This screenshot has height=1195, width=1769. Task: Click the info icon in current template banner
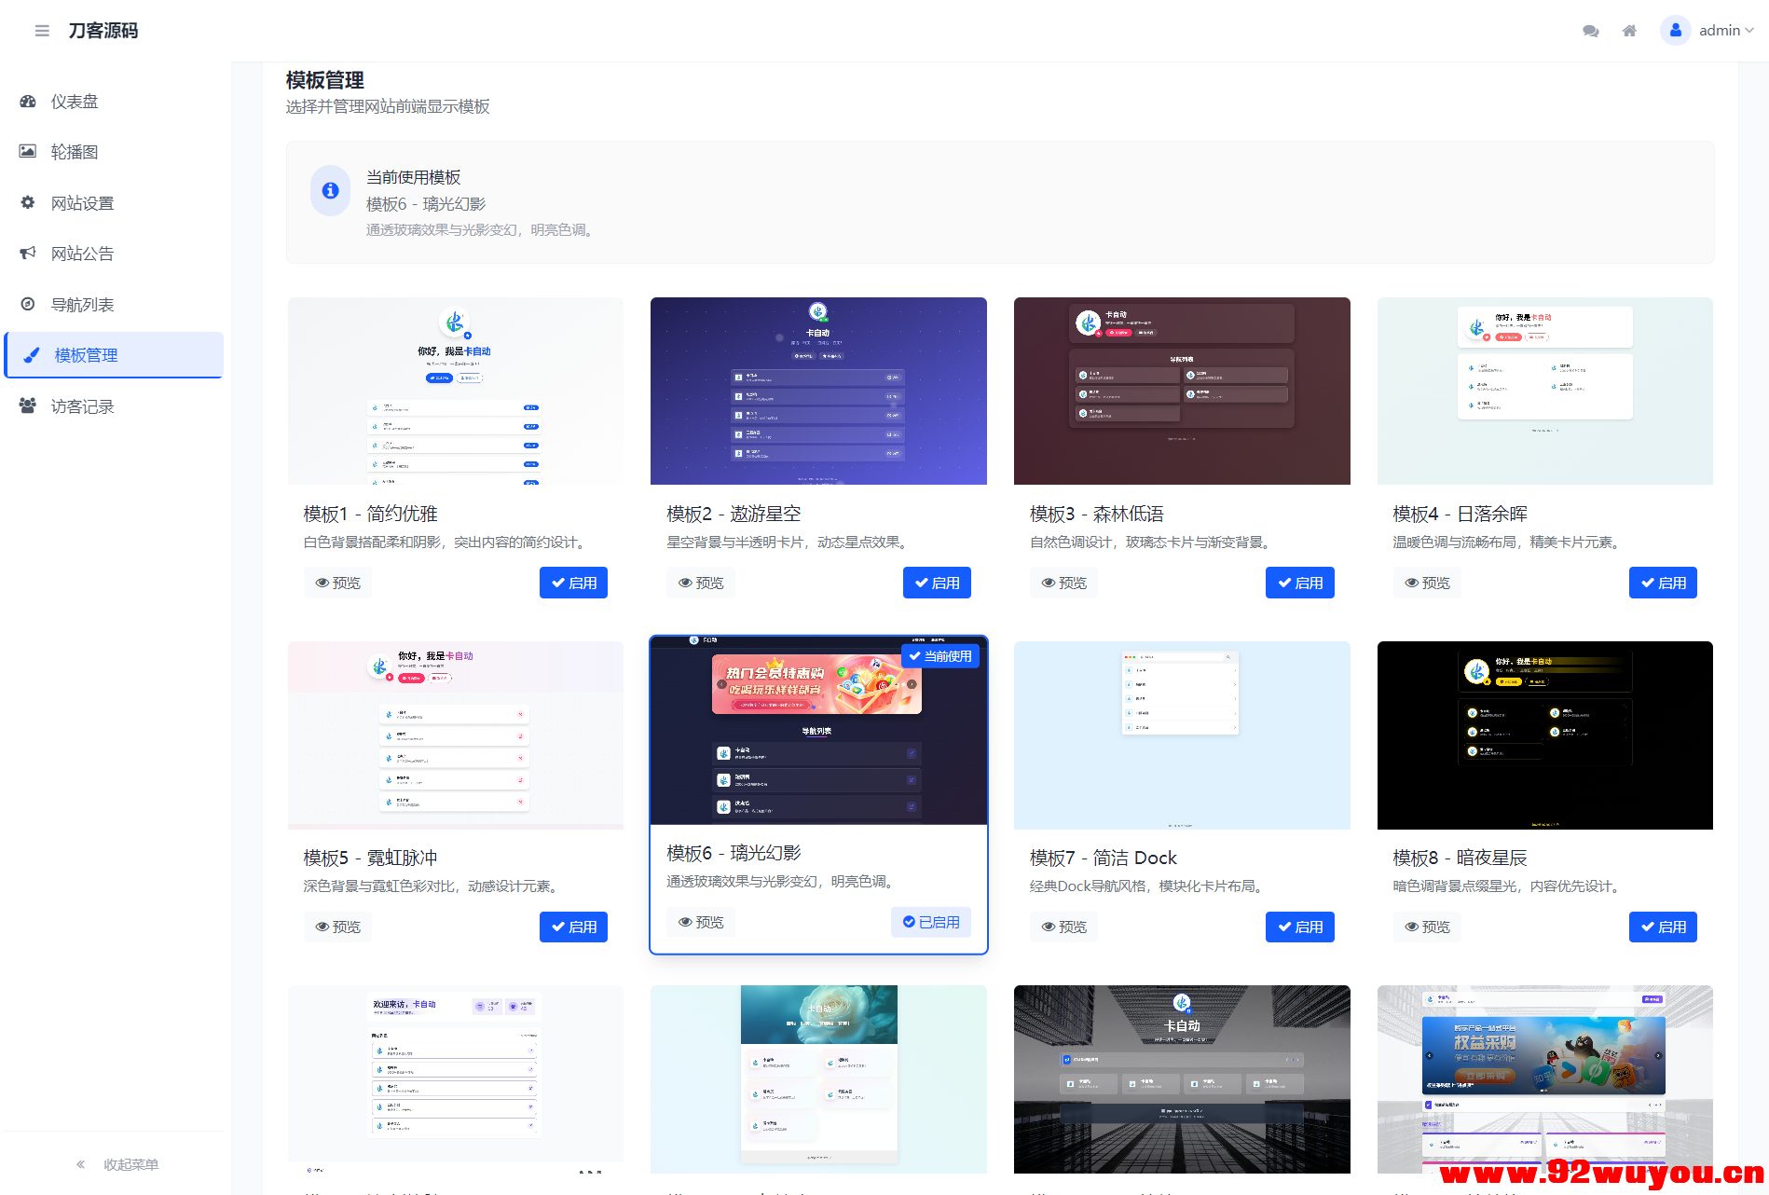point(330,190)
